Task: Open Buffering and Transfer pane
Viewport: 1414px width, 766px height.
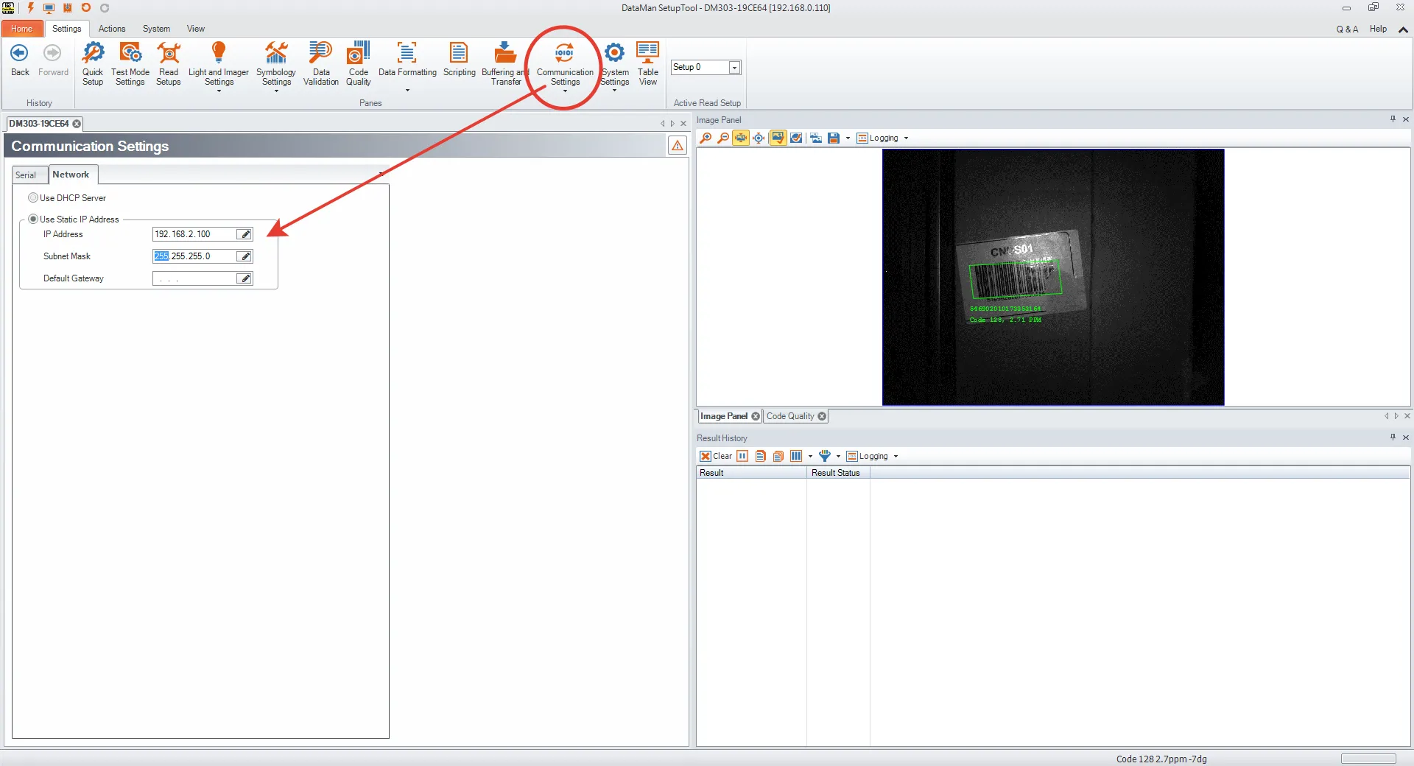Action: pyautogui.click(x=505, y=63)
